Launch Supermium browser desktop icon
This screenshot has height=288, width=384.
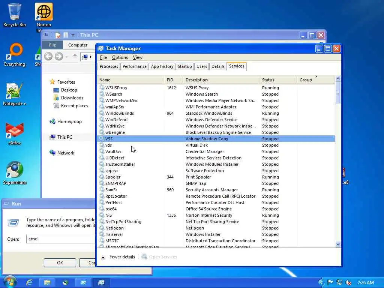pos(15,173)
